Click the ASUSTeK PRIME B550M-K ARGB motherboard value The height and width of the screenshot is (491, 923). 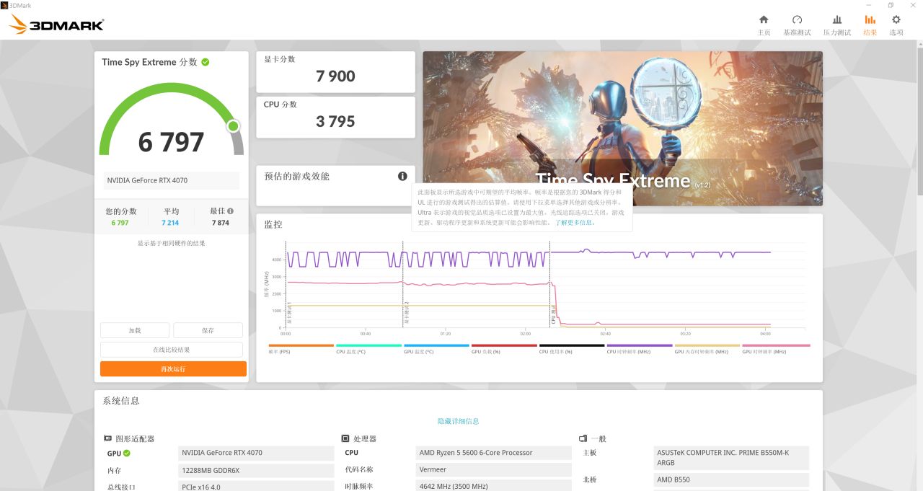(x=731, y=458)
